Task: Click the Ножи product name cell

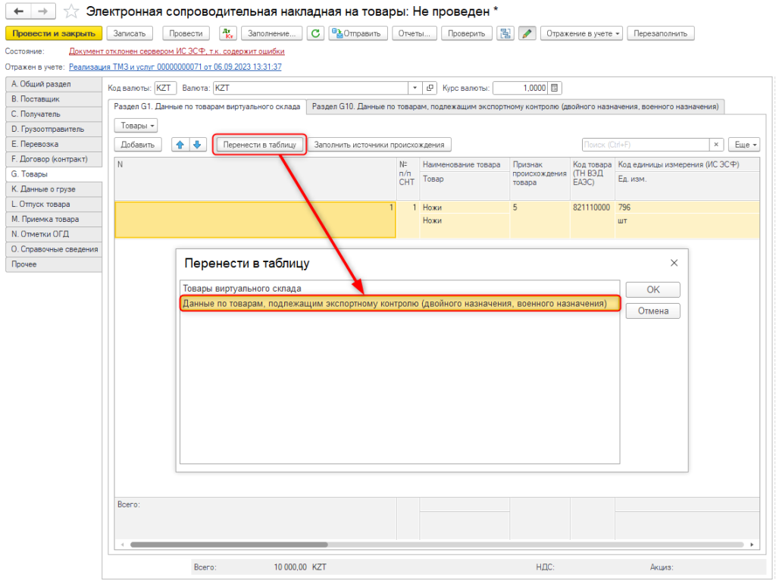Action: pyautogui.click(x=465, y=208)
